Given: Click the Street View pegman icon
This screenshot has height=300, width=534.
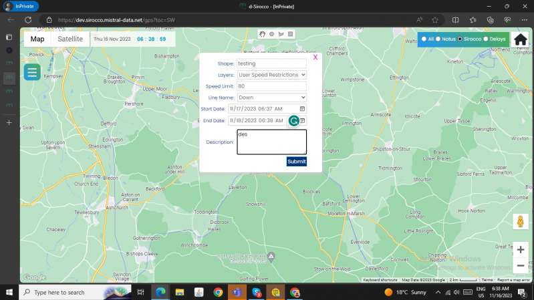Looking at the screenshot, I should tap(521, 221).
